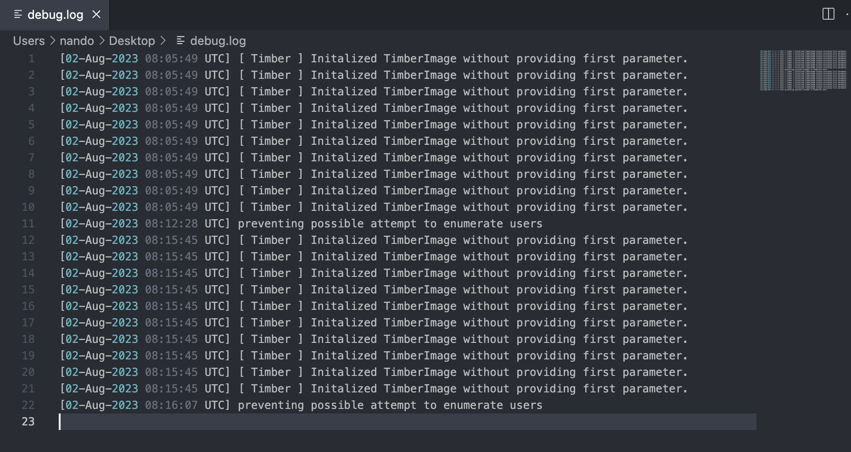Open the Users breadcrumb folder

(x=29, y=41)
